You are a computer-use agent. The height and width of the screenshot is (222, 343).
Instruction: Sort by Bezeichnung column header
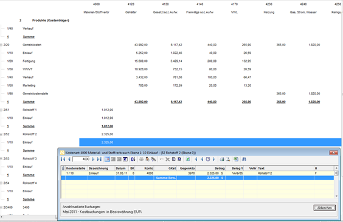tap(102, 169)
